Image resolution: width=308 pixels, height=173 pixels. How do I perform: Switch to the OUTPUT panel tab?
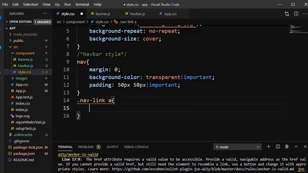(x=112, y=147)
